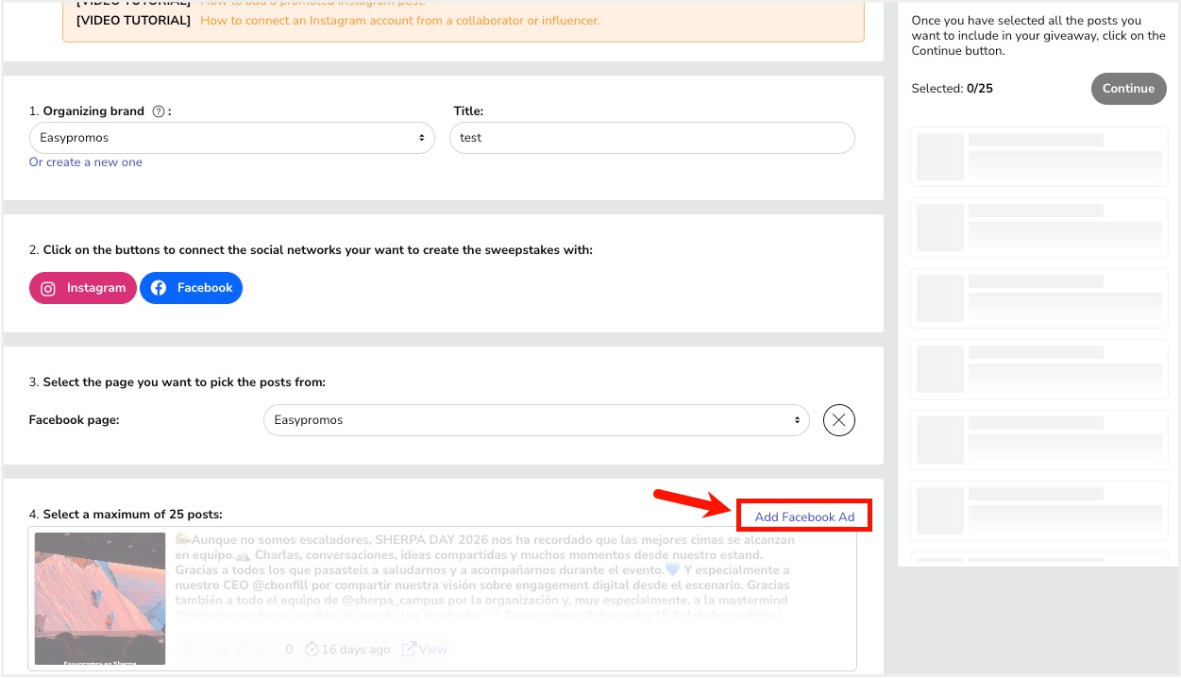Click the '16 days ago' post timestamp
This screenshot has width=1181, height=678.
point(347,650)
